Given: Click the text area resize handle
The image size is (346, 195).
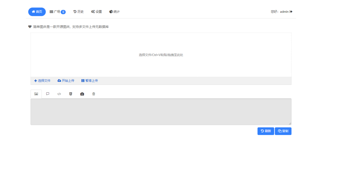Looking at the screenshot, I should tap(290, 123).
